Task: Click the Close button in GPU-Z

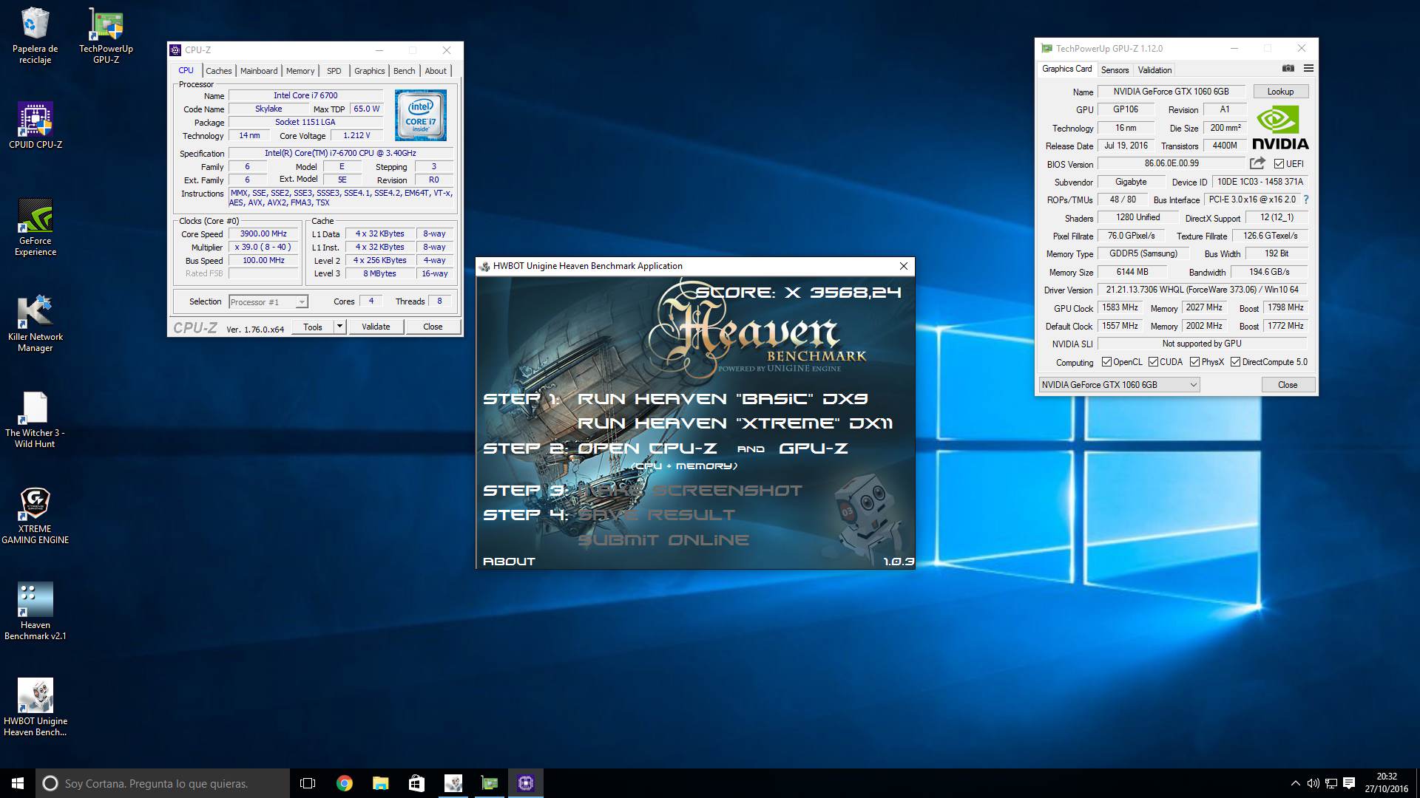Action: 1288,385
